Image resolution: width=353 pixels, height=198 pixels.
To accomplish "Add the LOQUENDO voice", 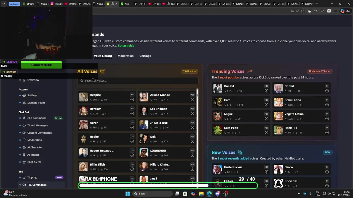I will pyautogui.click(x=192, y=155).
